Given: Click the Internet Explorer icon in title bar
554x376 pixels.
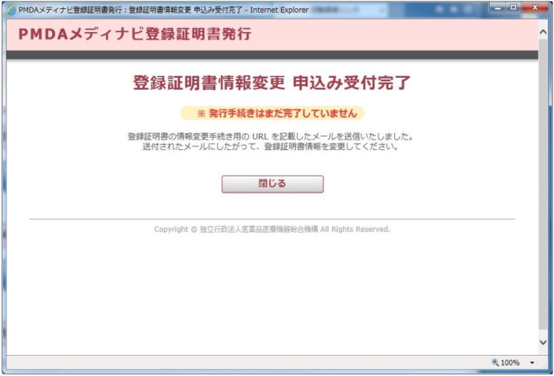Looking at the screenshot, I should point(11,10).
